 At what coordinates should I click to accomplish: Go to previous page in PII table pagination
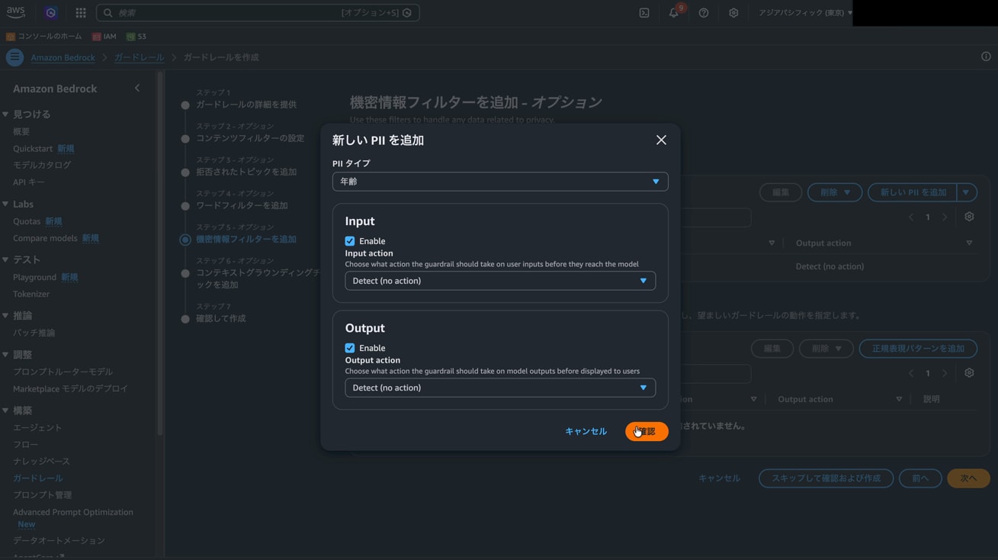(x=910, y=217)
